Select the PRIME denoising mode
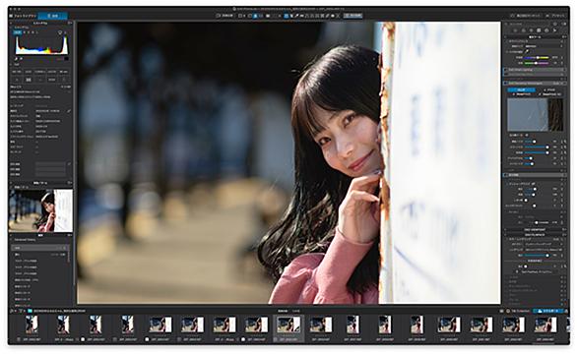Screen dimensions: 577x354 [x=549, y=90]
